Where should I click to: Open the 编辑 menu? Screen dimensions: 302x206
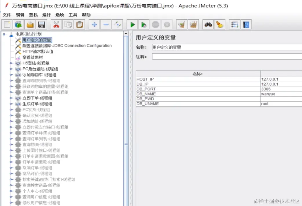pyautogui.click(x=20, y=15)
